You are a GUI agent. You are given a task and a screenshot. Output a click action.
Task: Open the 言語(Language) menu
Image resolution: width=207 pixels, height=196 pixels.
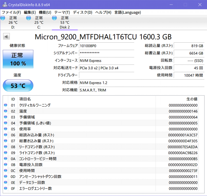tap(127, 12)
